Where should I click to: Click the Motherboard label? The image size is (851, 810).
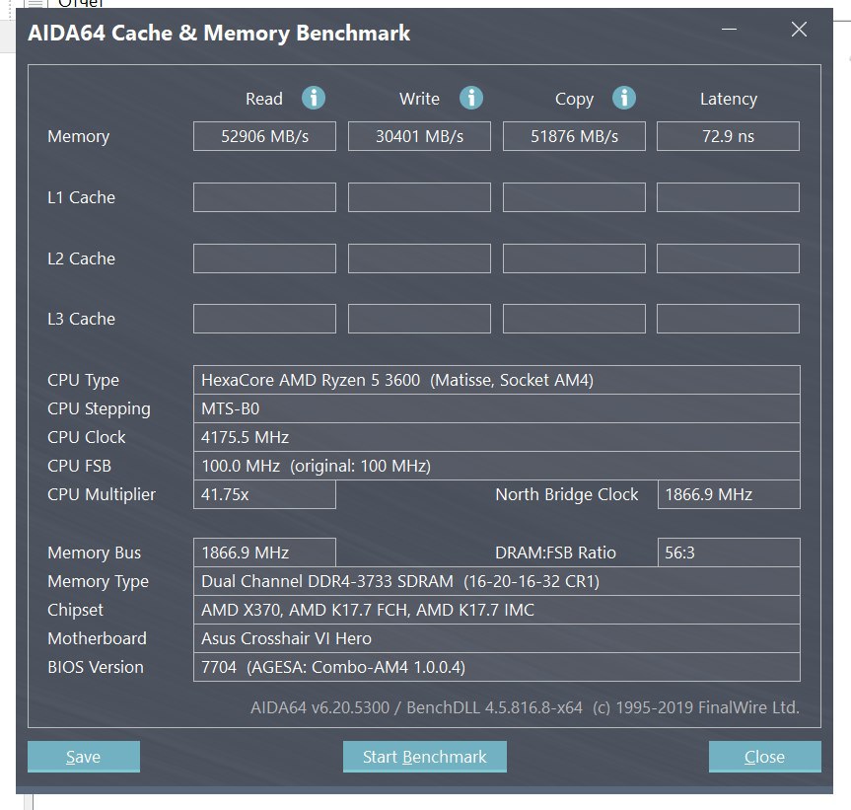[98, 638]
